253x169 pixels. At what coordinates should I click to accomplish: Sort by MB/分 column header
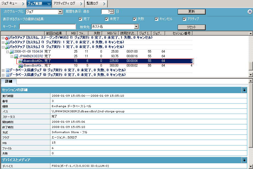[110, 33]
